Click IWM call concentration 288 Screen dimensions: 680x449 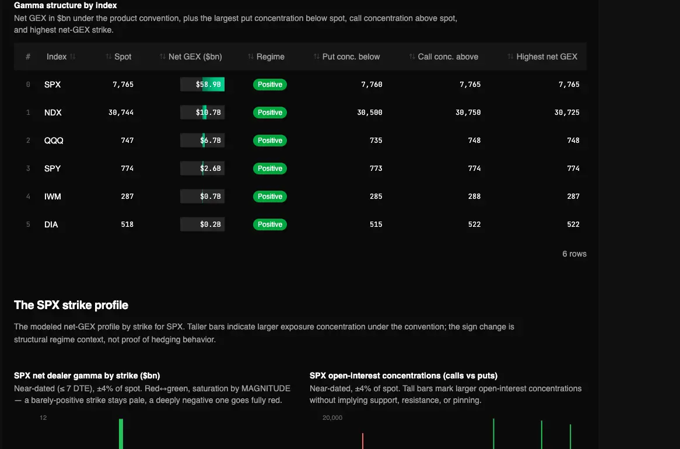click(475, 197)
